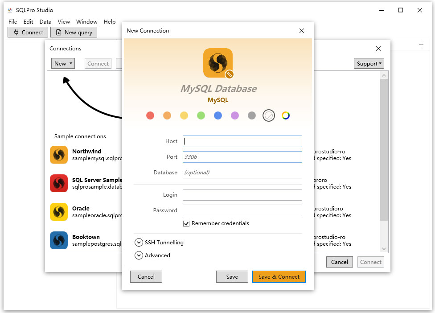The width and height of the screenshot is (435, 313).
Task: Pick the blue color swatch
Action: pyautogui.click(x=218, y=115)
